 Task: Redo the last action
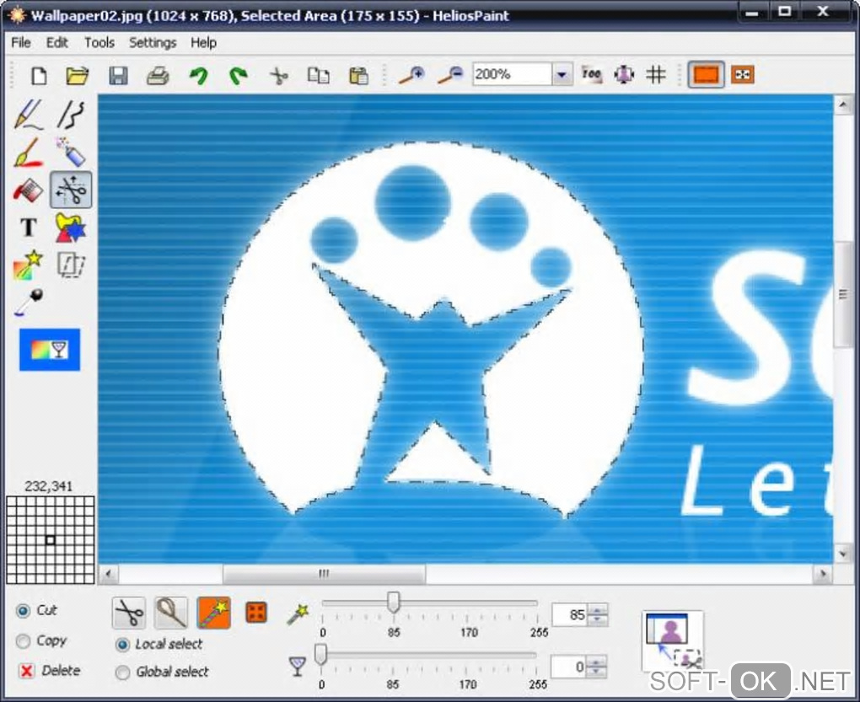click(x=238, y=75)
